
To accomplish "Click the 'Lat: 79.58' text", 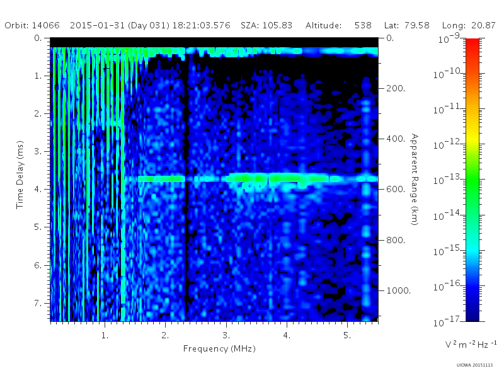I will pyautogui.click(x=406, y=25).
